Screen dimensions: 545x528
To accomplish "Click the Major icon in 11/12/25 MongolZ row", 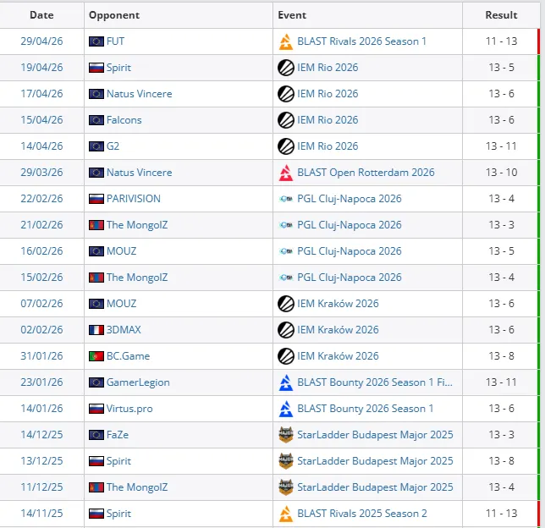I will [x=286, y=487].
